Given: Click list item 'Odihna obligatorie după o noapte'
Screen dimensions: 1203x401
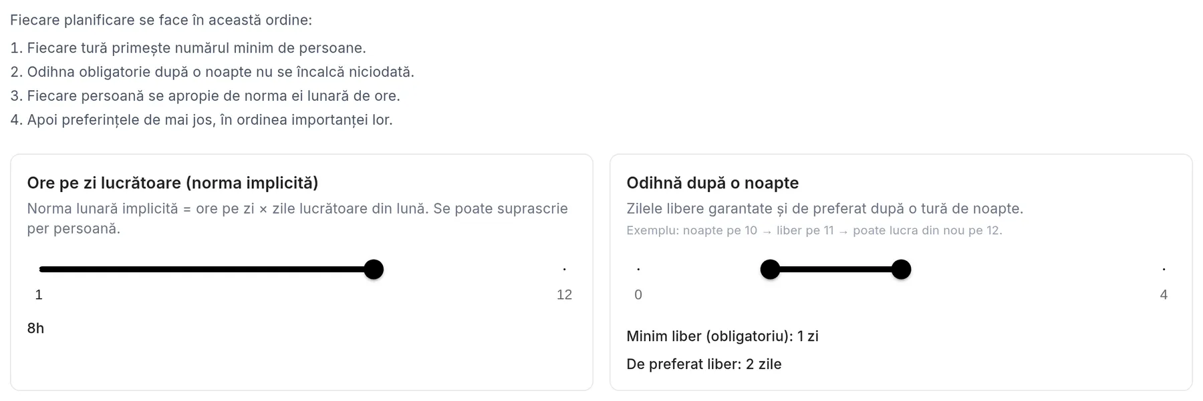Looking at the screenshot, I should 213,72.
